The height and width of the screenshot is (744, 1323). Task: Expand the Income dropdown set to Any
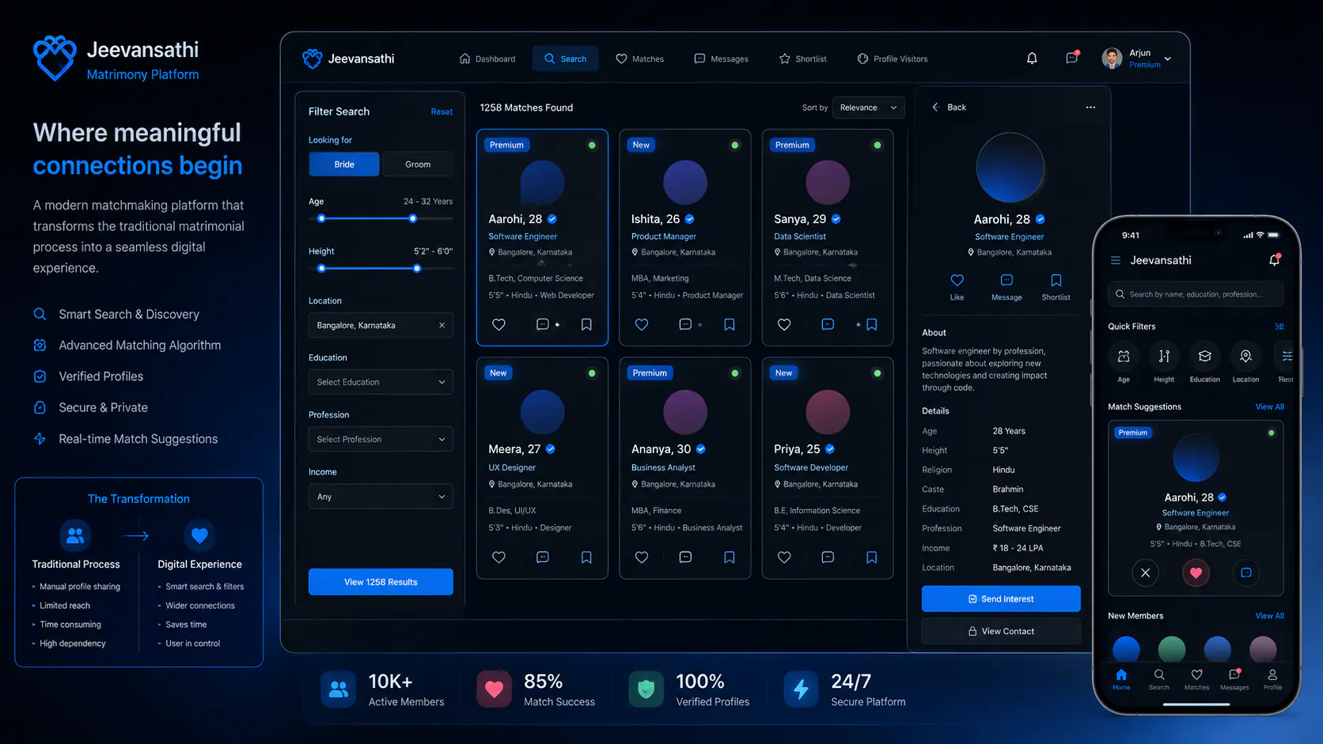pyautogui.click(x=381, y=497)
